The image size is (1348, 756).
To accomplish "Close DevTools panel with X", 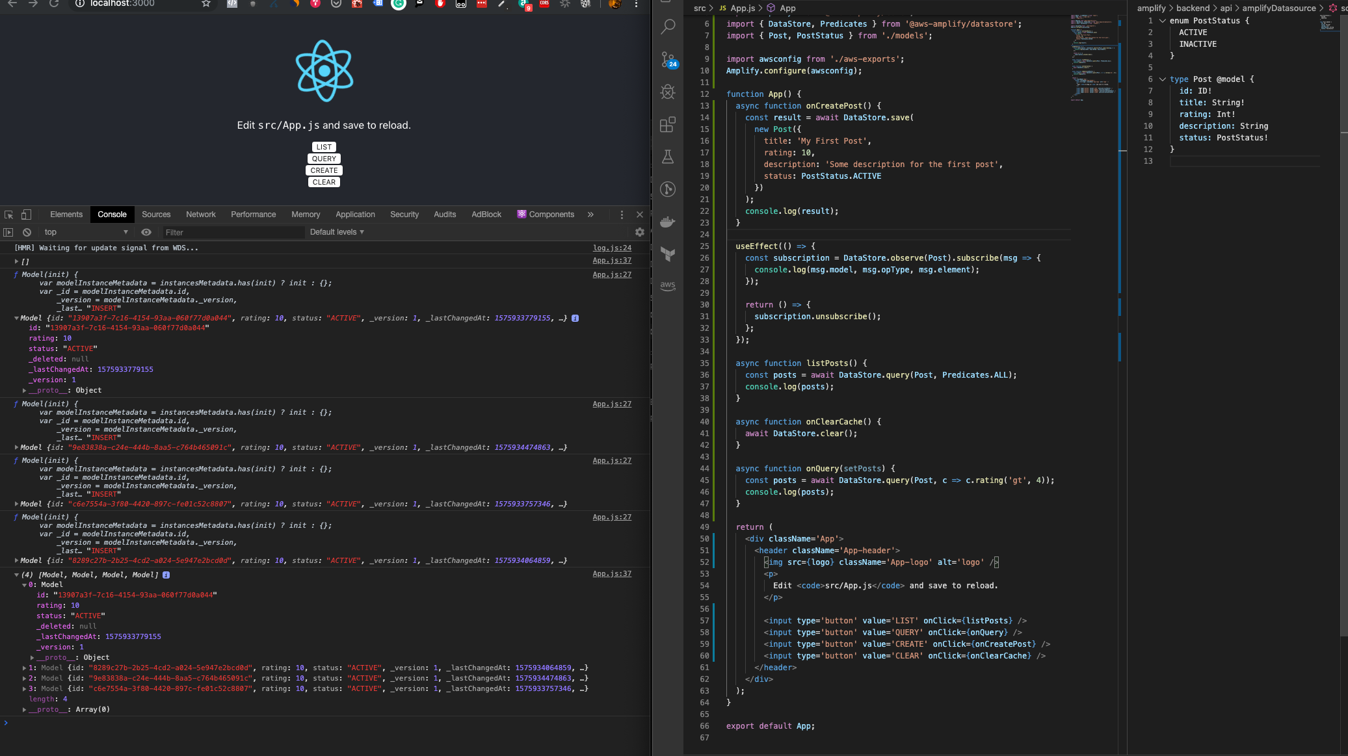I will coord(640,215).
